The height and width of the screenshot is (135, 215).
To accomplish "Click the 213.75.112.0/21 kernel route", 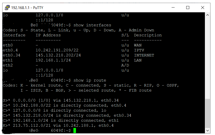I will click(29, 125).
